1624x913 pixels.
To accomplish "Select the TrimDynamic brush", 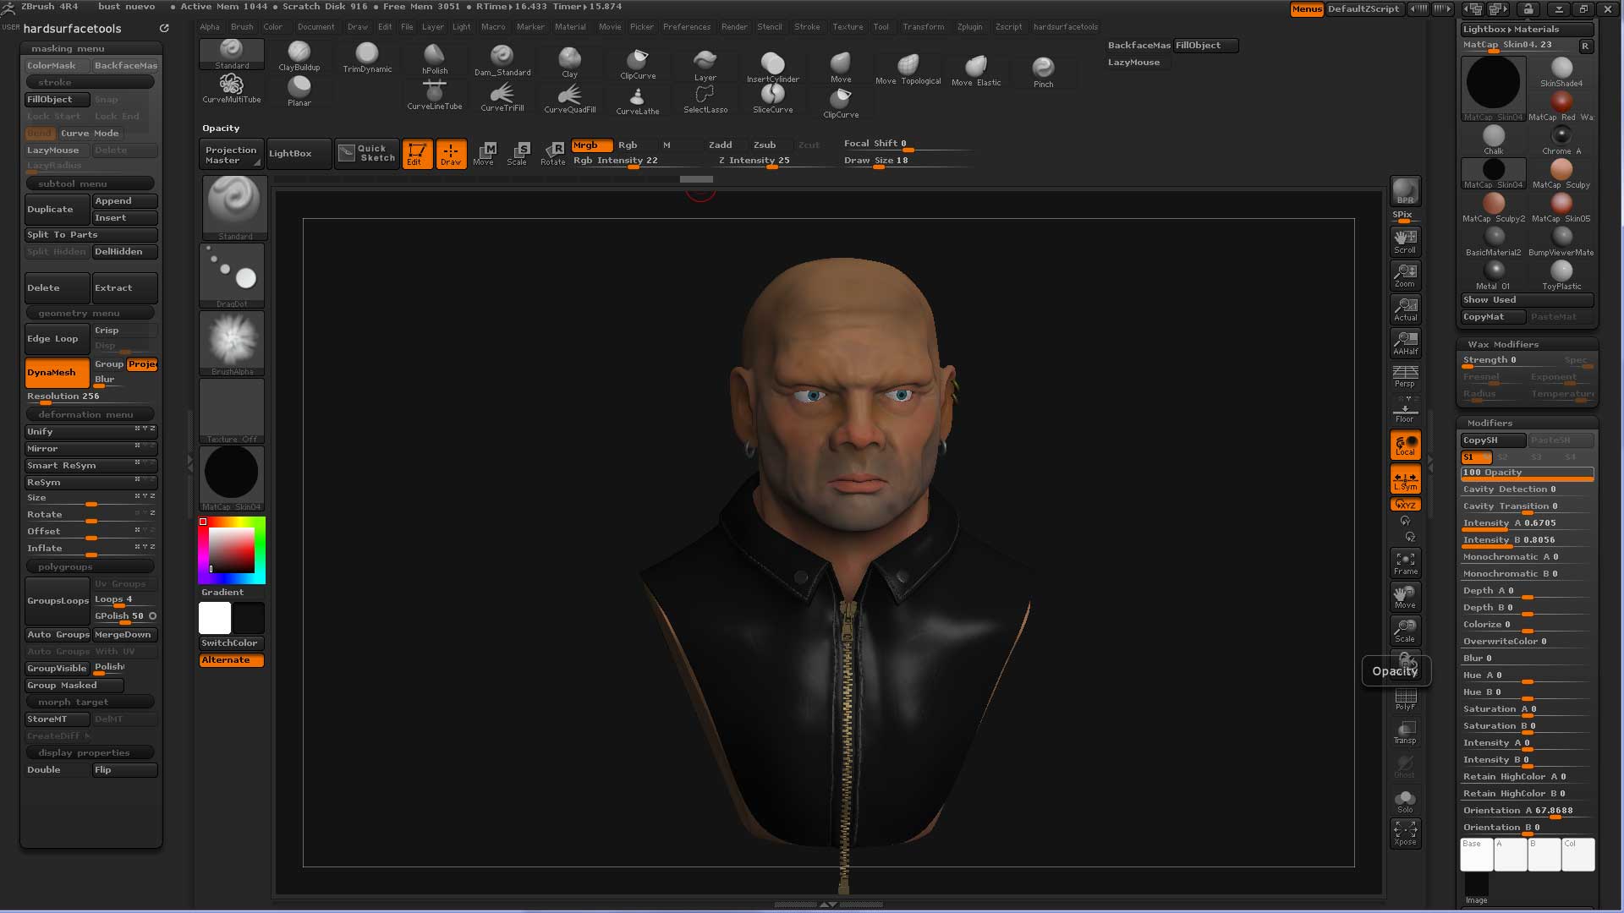I will tap(367, 57).
